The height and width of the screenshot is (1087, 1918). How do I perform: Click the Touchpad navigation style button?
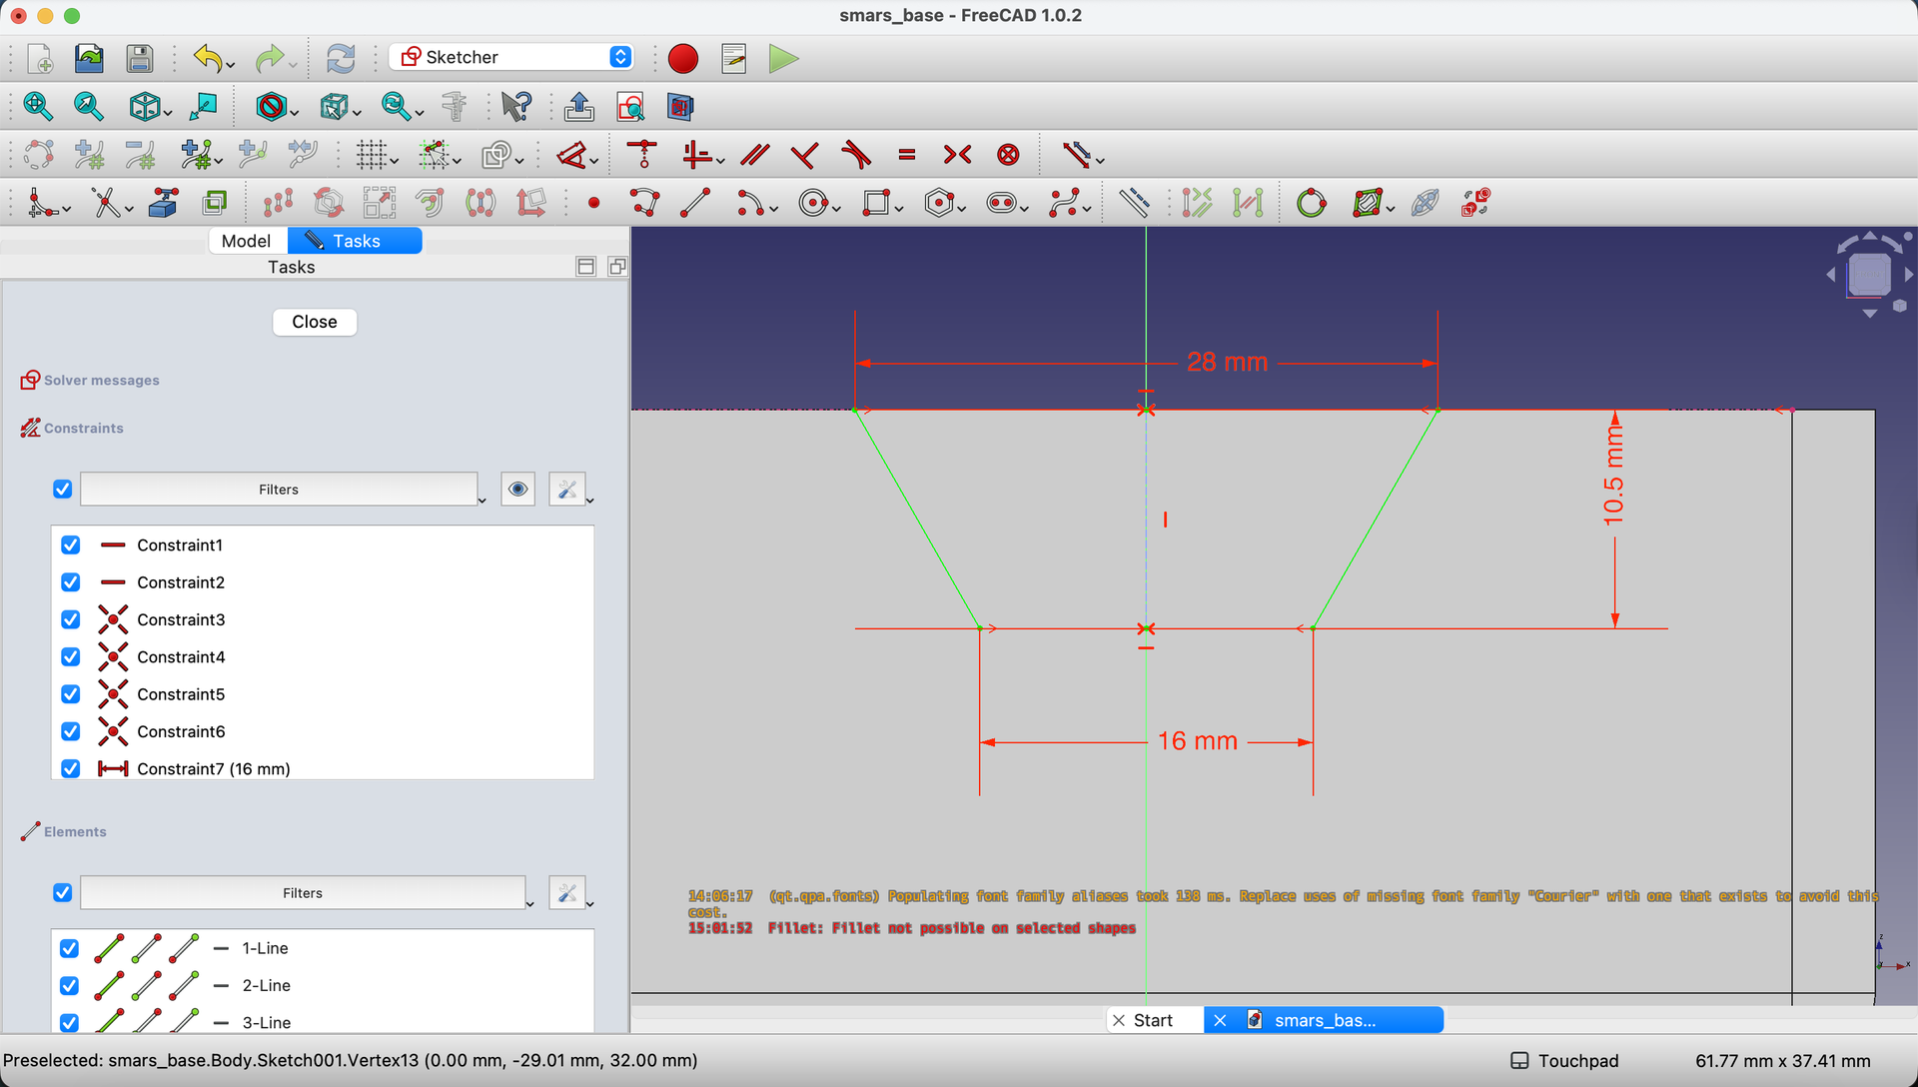tap(1564, 1060)
